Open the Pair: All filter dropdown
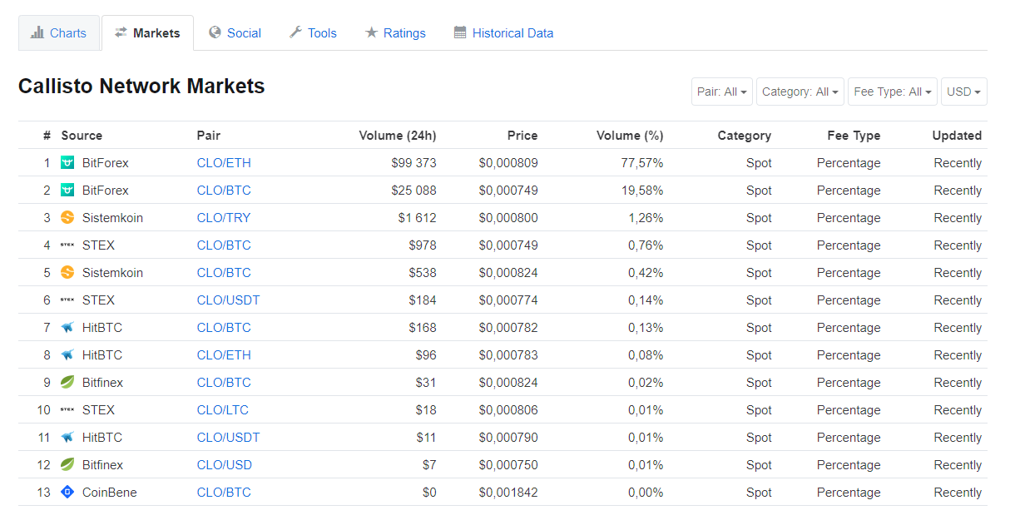1015x530 pixels. click(722, 92)
